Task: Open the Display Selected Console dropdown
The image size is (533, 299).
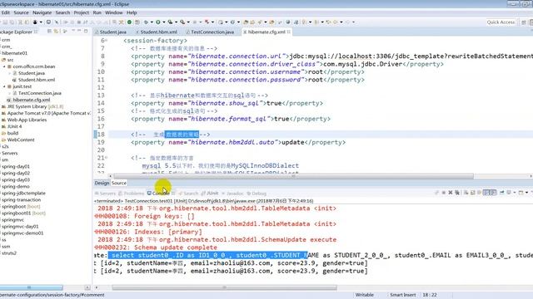Action: tap(515, 193)
